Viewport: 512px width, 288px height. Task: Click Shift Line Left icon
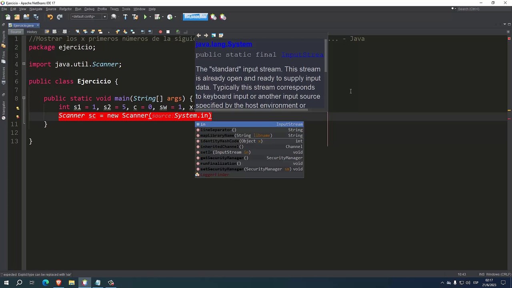pos(143,32)
